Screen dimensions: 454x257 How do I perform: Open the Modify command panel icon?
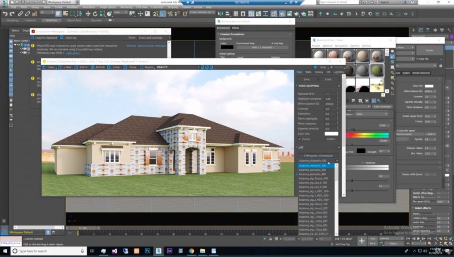coord(420,30)
